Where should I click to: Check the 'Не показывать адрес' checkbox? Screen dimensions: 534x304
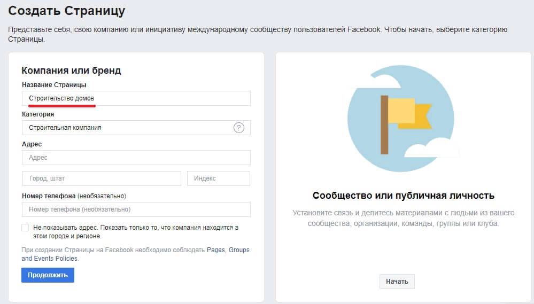(25, 228)
